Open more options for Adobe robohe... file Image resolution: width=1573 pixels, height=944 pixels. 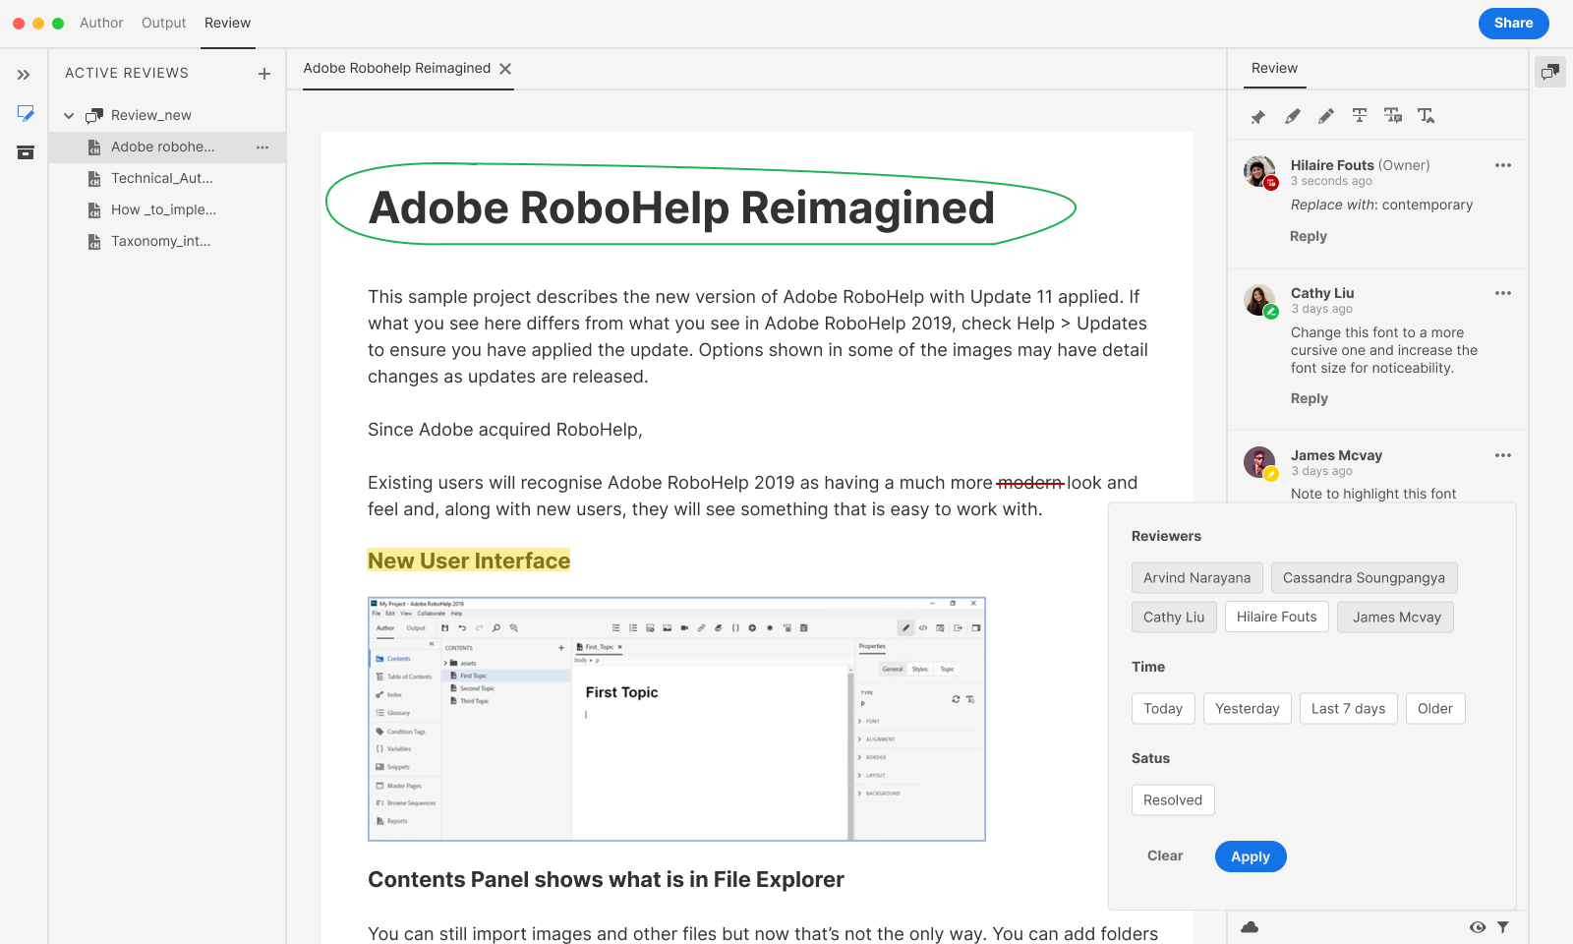coord(262,147)
